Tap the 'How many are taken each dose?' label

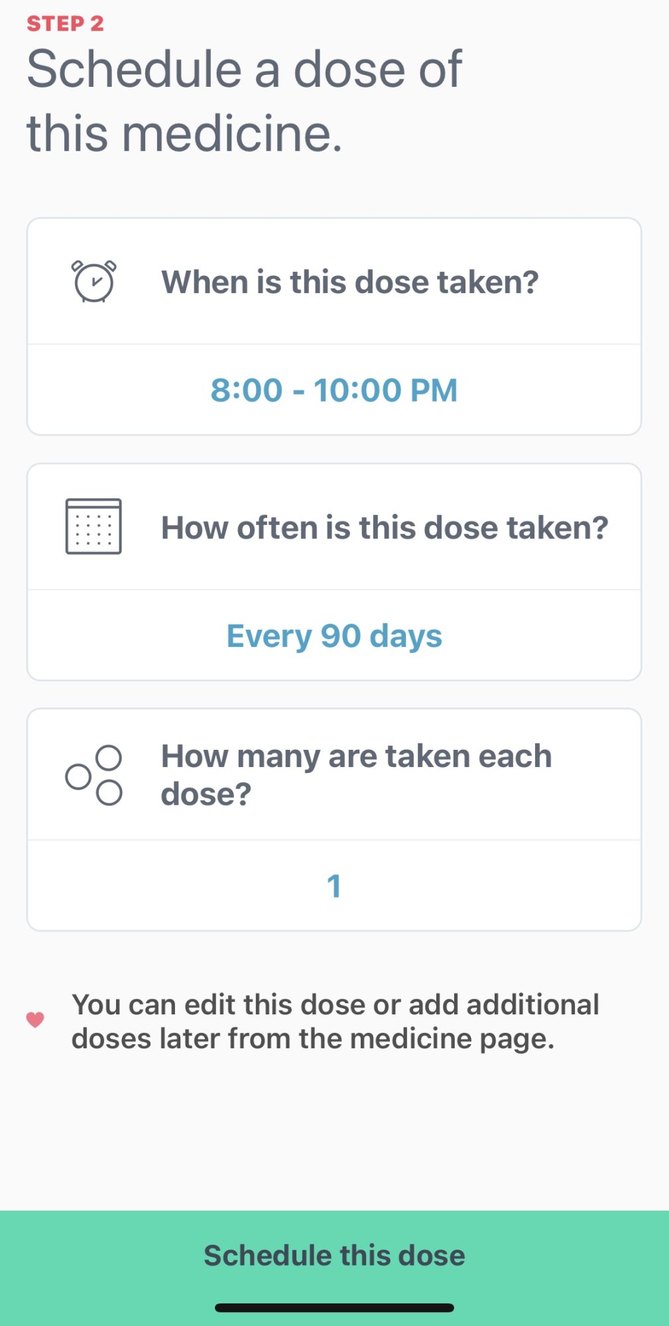(x=357, y=774)
